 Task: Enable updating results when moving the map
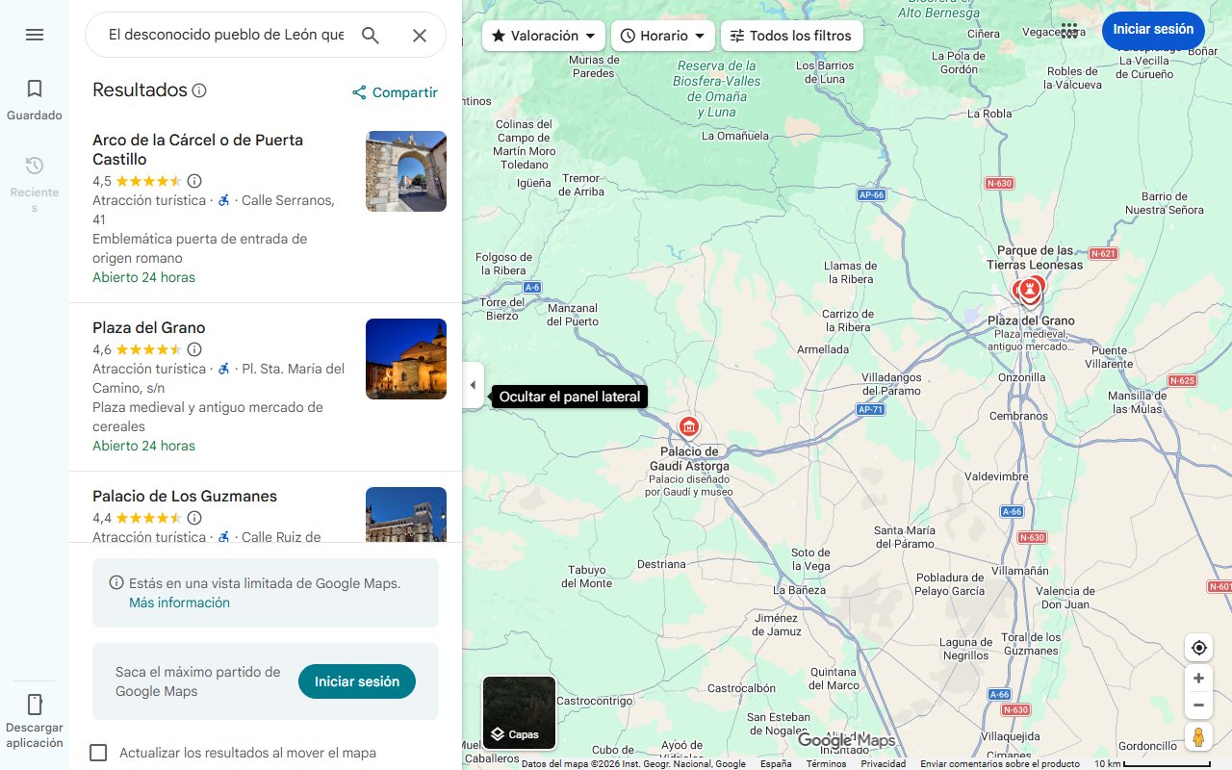pyautogui.click(x=98, y=753)
